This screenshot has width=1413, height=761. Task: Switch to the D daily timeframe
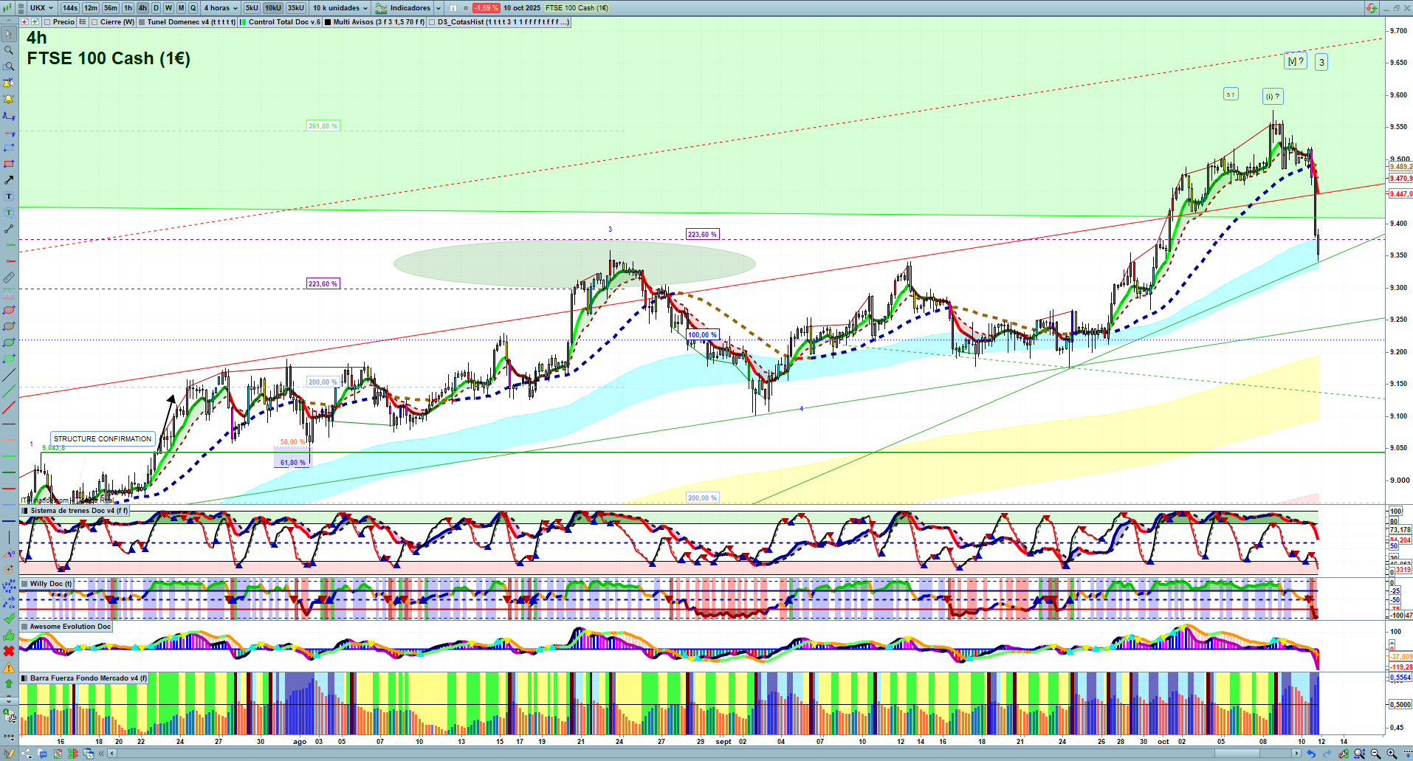tap(156, 8)
